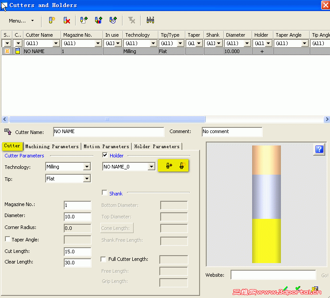
Task: Switch to the Motion Parameters tab
Action: pos(106,146)
